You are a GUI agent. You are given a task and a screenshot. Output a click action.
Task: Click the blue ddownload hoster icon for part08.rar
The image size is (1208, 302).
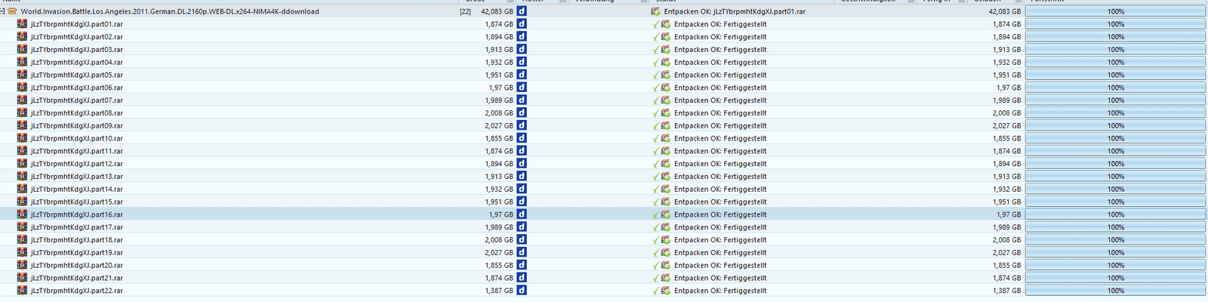(x=522, y=112)
